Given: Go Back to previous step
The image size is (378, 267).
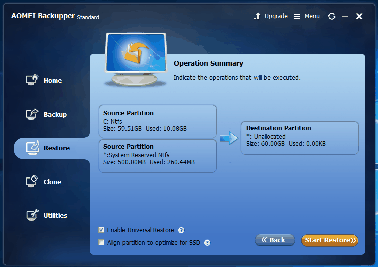Looking at the screenshot, I should (x=275, y=240).
